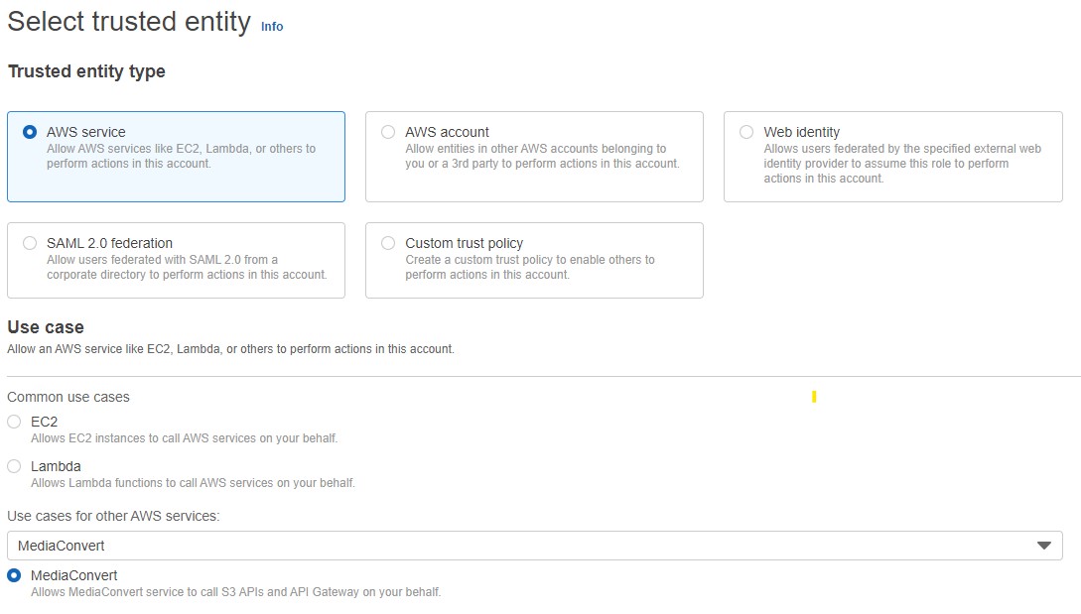Choose the AWS account radio option
This screenshot has height=614, width=1081.
[388, 132]
